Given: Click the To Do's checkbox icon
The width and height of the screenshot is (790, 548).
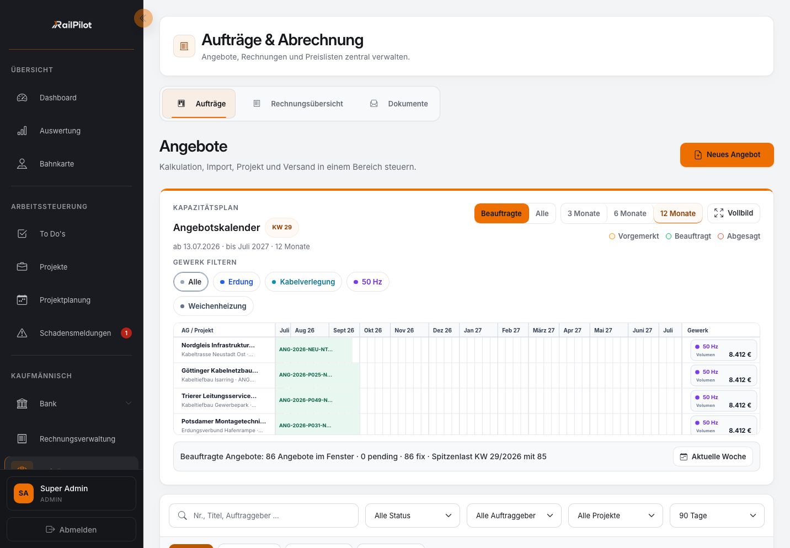Looking at the screenshot, I should [x=22, y=234].
